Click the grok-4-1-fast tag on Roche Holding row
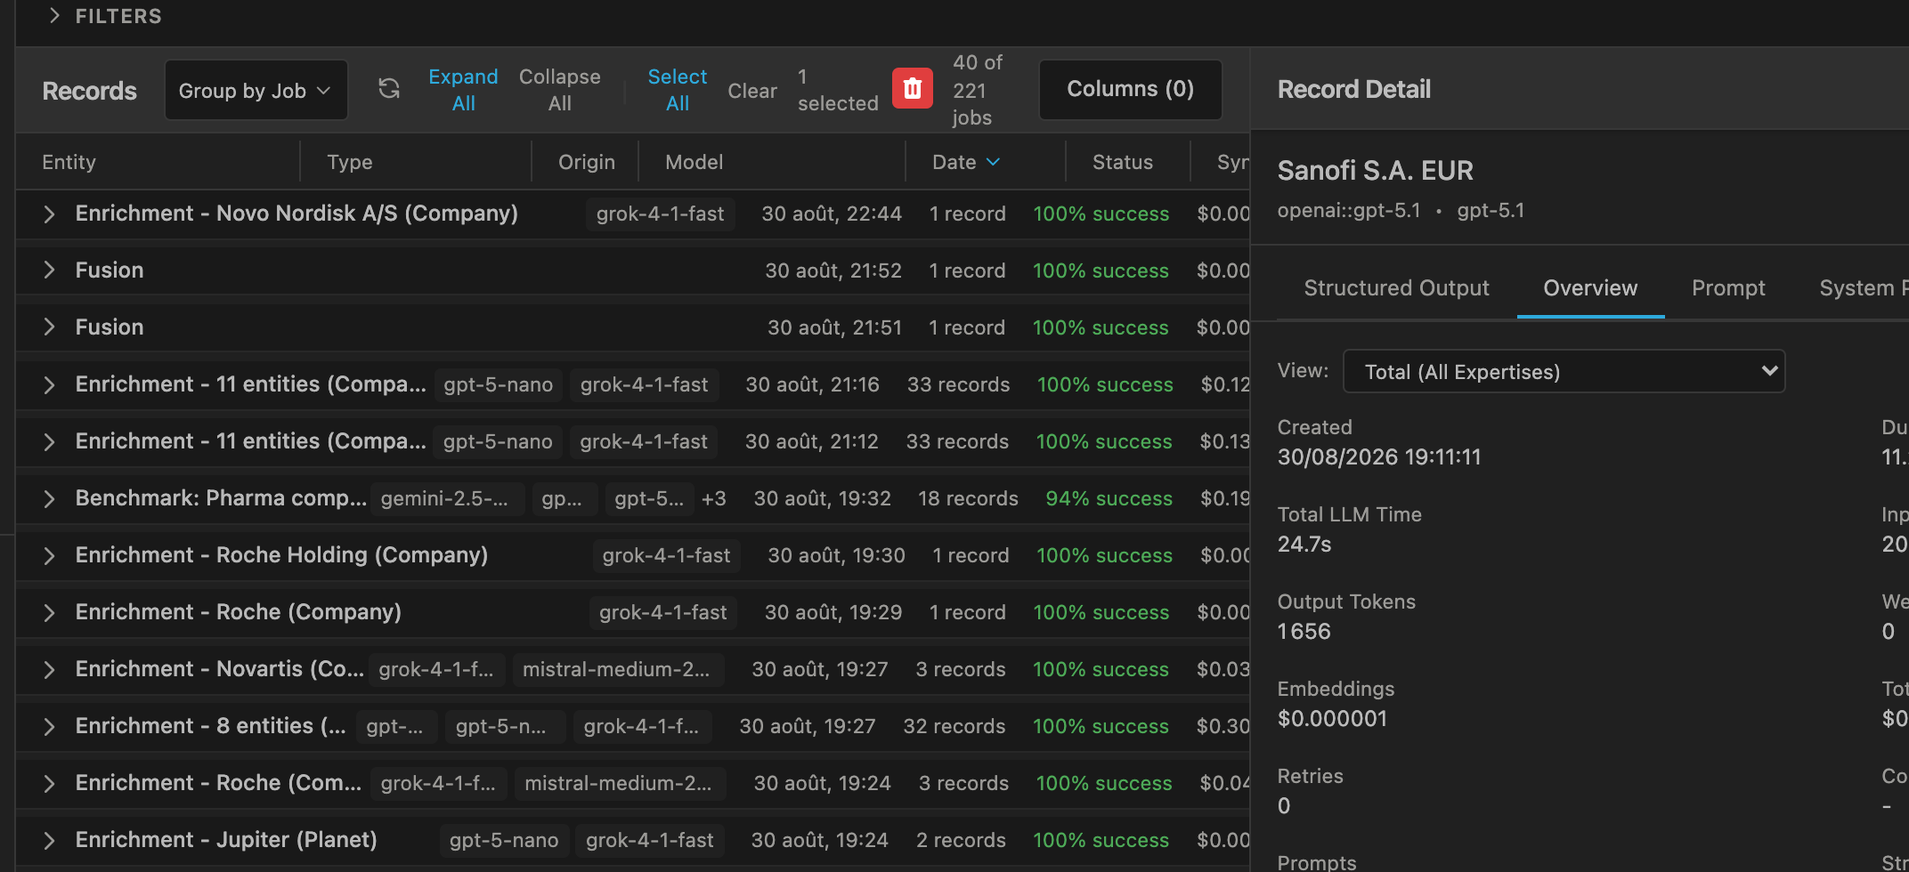The image size is (1909, 872). (666, 555)
